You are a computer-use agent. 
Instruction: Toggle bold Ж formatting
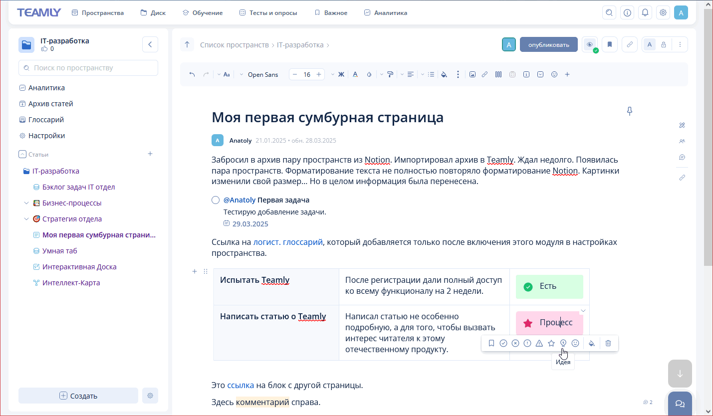(341, 75)
